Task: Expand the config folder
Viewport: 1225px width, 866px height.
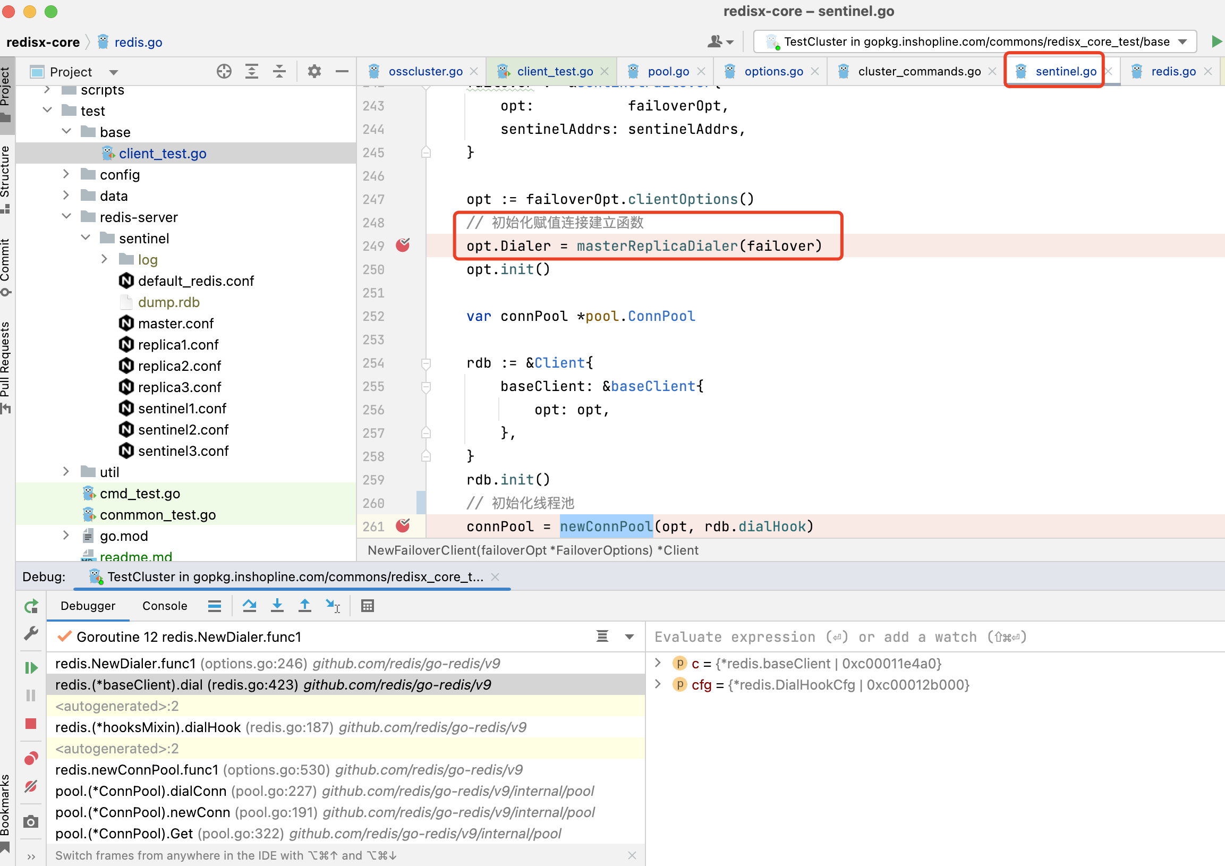Action: 66,174
